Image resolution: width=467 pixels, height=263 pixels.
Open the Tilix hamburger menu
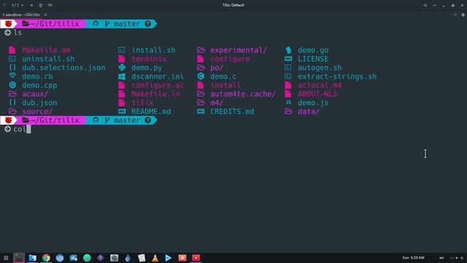point(435,5)
